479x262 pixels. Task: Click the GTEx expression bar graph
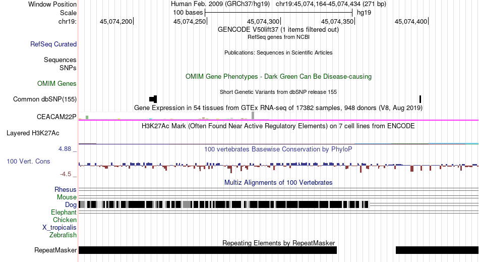coord(174,116)
